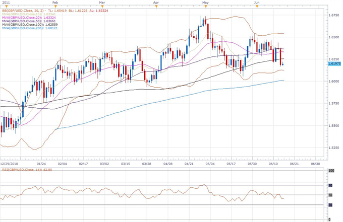Select the MVA 20-period label reading 1.63324
Screen dimensions: 343x222
29,18
